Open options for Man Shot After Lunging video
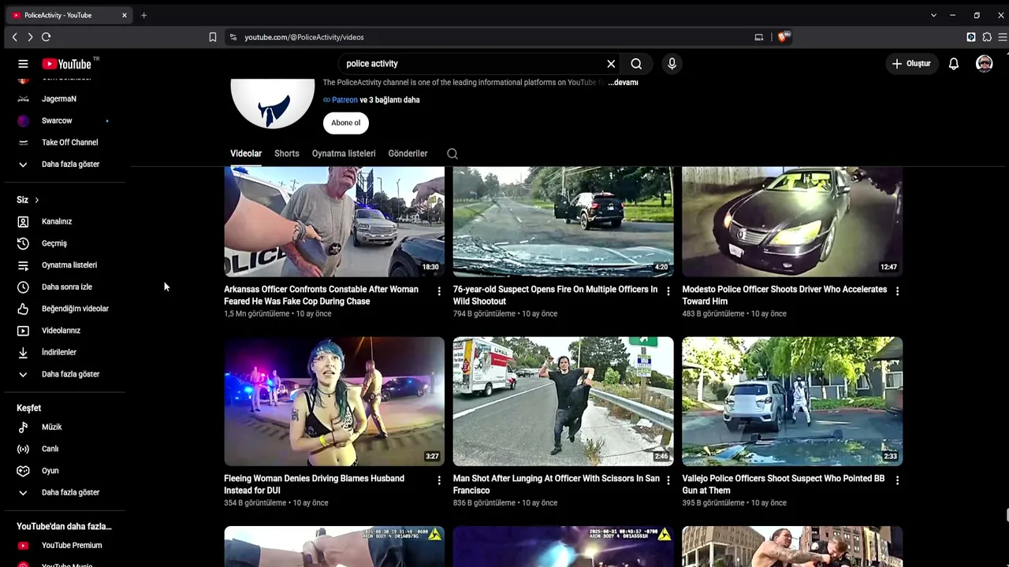 tap(668, 480)
